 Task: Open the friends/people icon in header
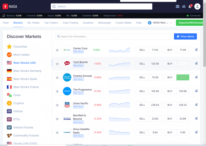184,6
